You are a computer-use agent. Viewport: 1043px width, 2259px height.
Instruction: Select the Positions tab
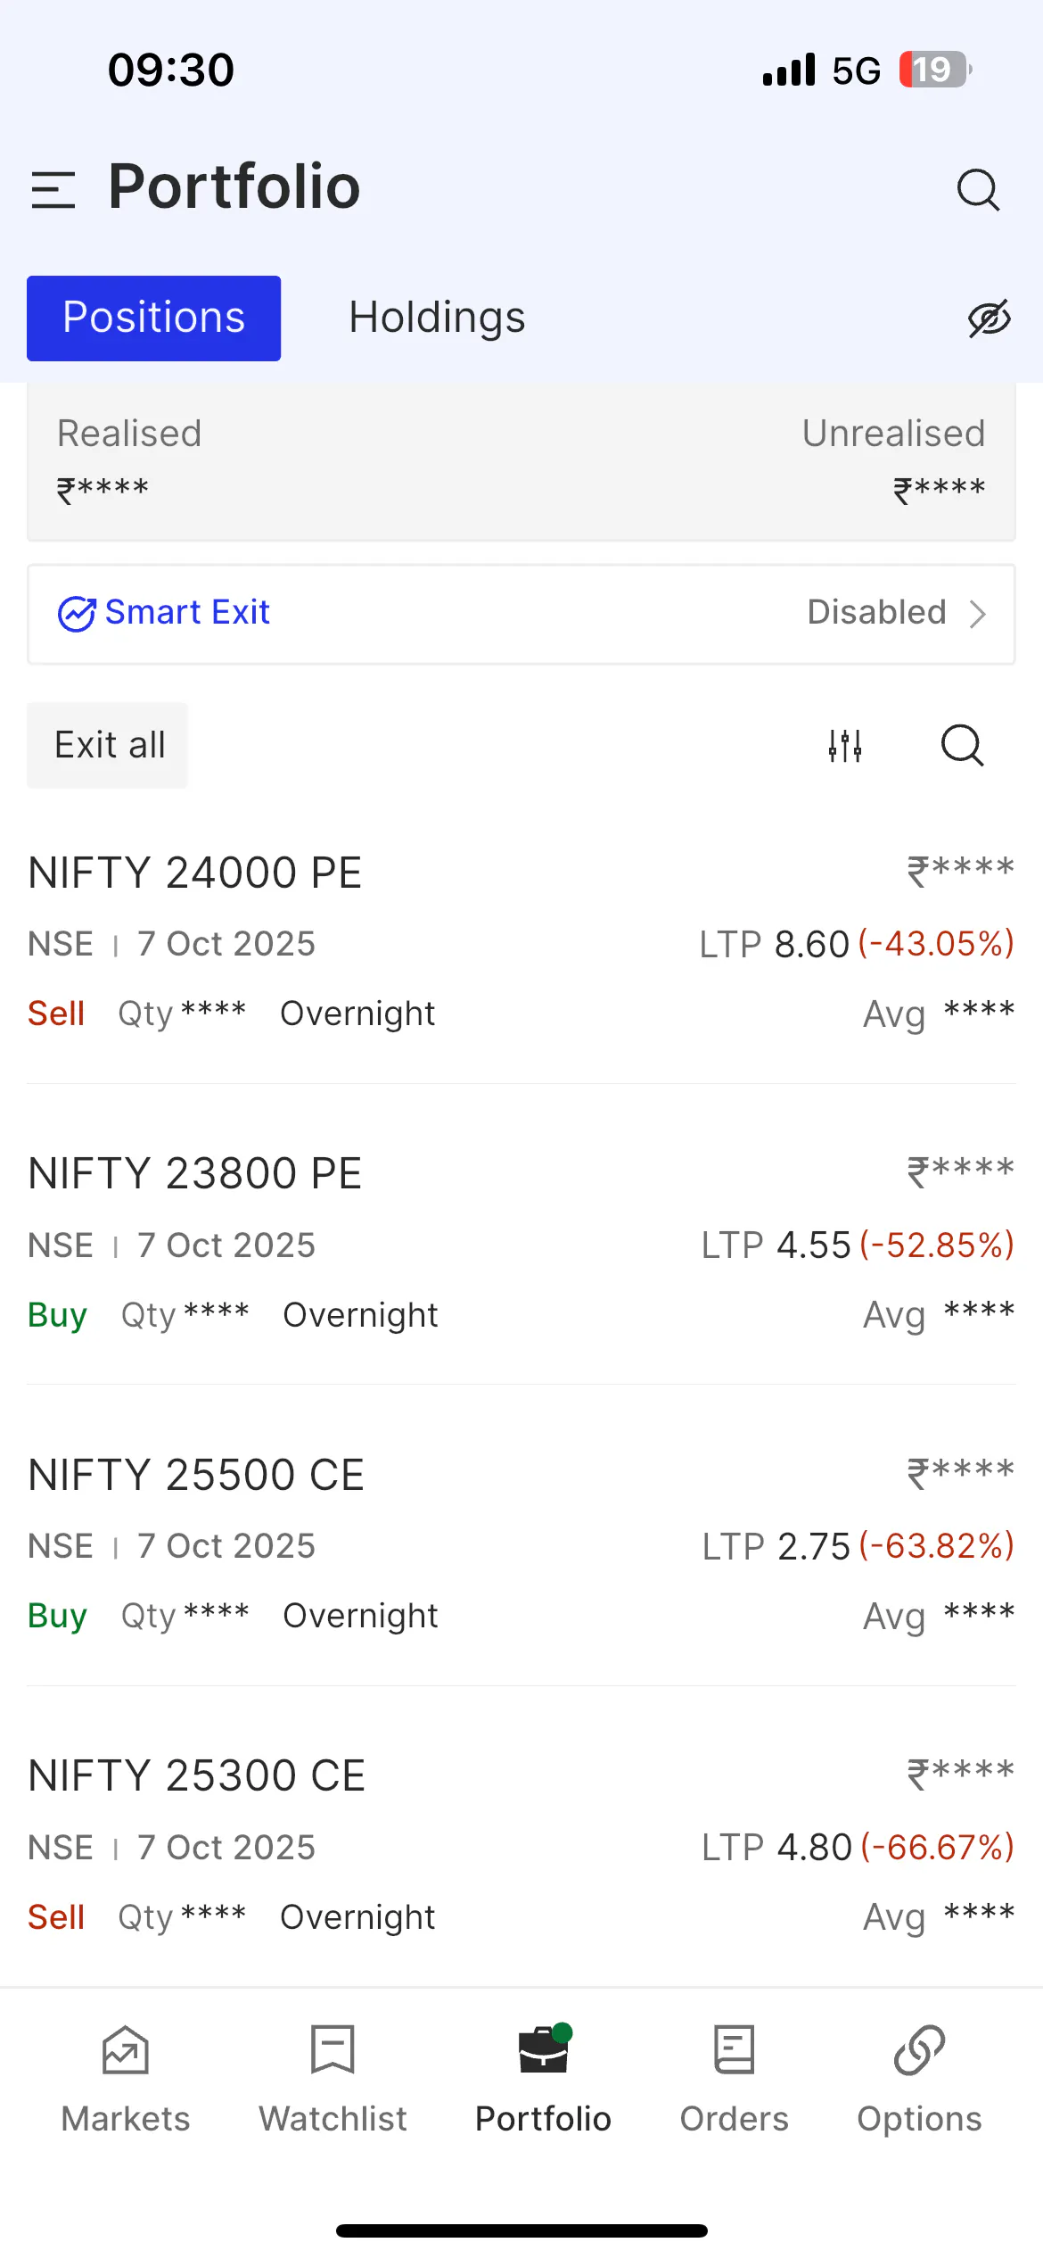click(x=153, y=318)
